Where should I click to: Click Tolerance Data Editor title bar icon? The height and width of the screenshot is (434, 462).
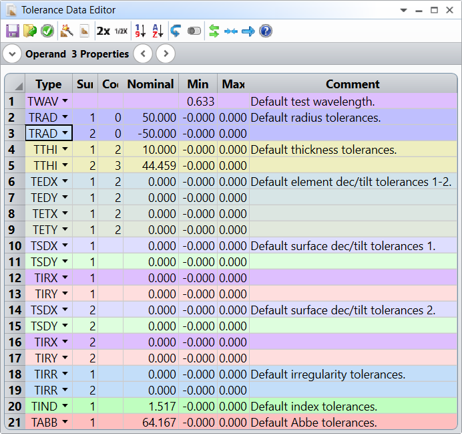tap(11, 10)
